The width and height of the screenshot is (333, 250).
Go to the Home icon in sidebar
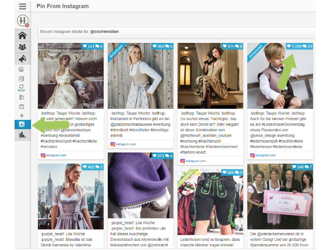(22, 35)
